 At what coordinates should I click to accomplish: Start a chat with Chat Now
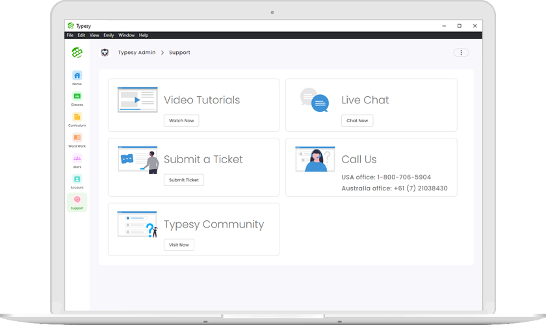tap(357, 120)
